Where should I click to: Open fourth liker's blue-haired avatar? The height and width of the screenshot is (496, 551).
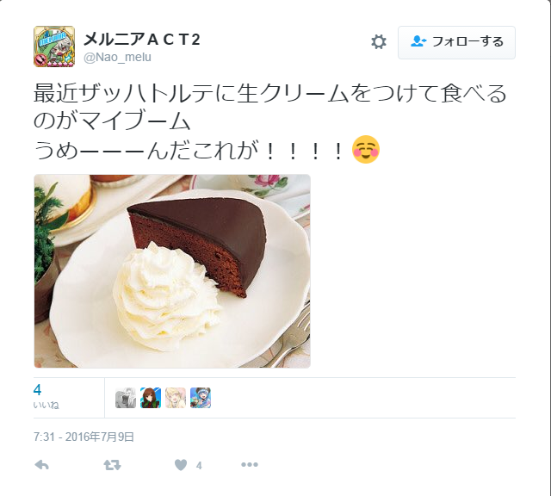[x=201, y=398]
